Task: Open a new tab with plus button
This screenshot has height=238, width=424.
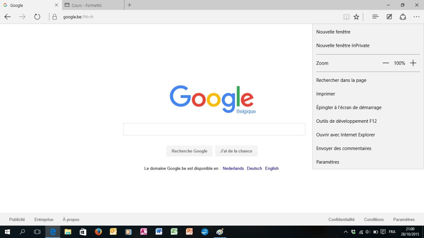Action: (x=129, y=5)
